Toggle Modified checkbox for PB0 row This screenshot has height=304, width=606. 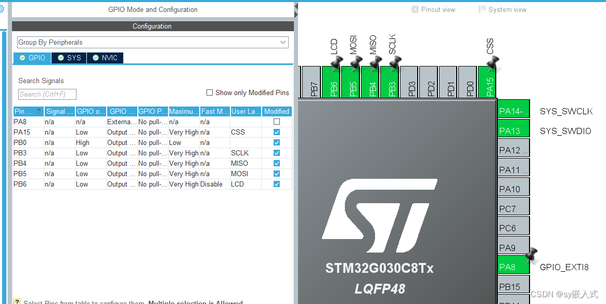277,142
